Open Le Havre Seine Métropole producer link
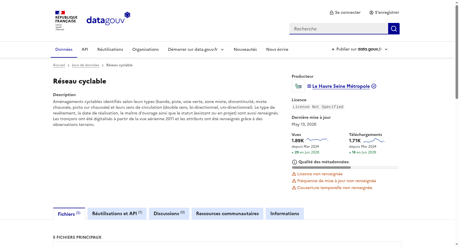This screenshot has height=247, width=459. click(341, 86)
